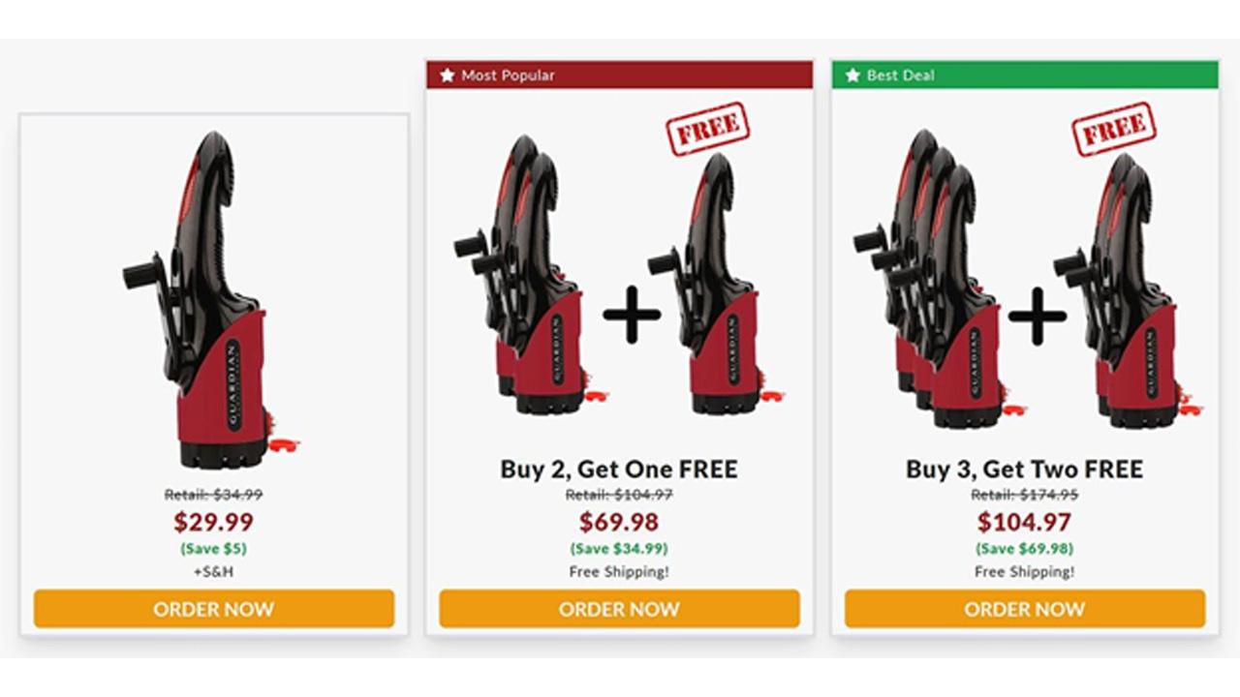The image size is (1240, 697).
Task: Select the green Best Deal banner
Action: 1025,75
